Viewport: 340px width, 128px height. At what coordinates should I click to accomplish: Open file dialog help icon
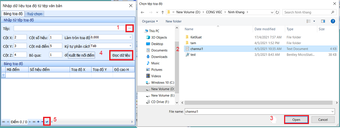(333, 21)
